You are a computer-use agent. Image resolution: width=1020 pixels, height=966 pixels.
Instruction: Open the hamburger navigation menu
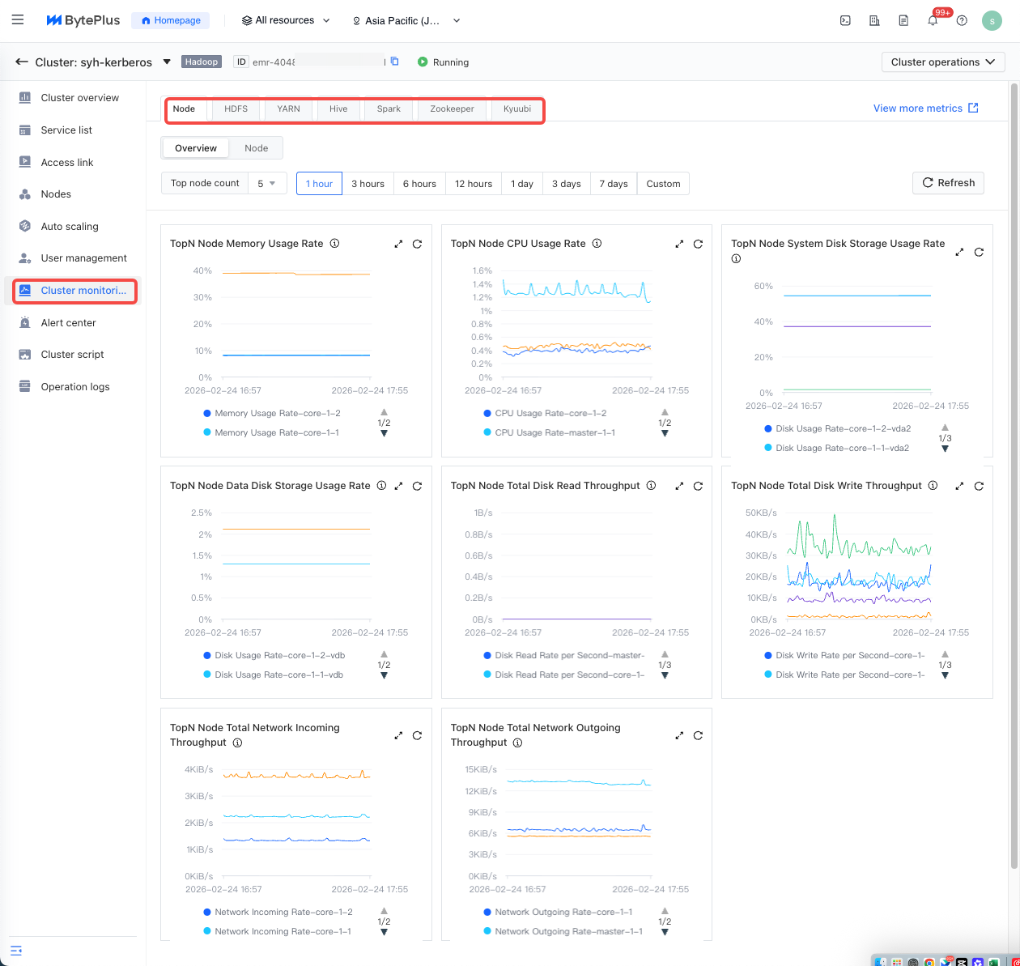(18, 20)
